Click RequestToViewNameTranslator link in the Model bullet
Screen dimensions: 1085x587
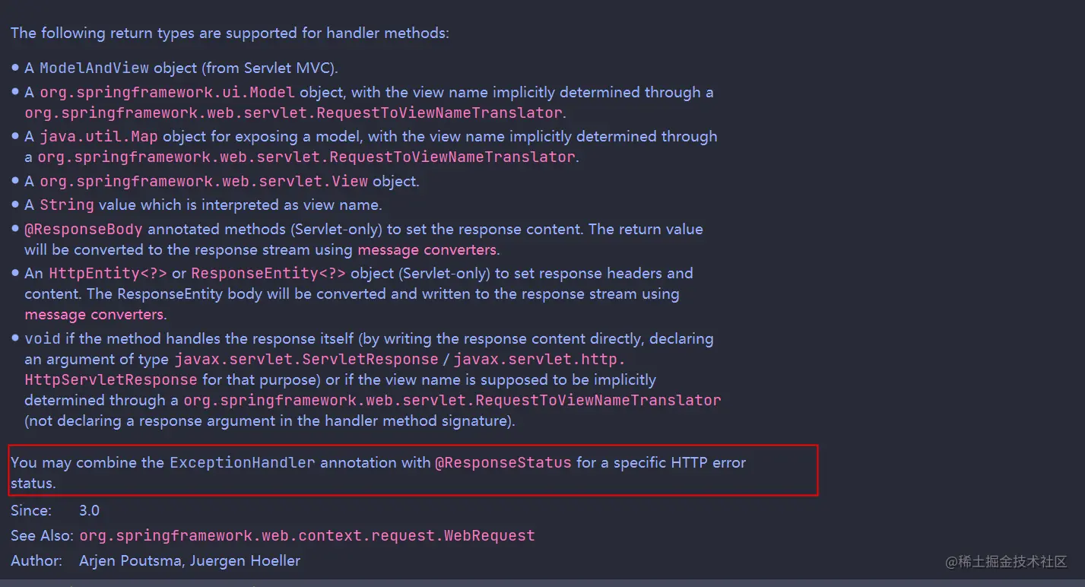(293, 113)
